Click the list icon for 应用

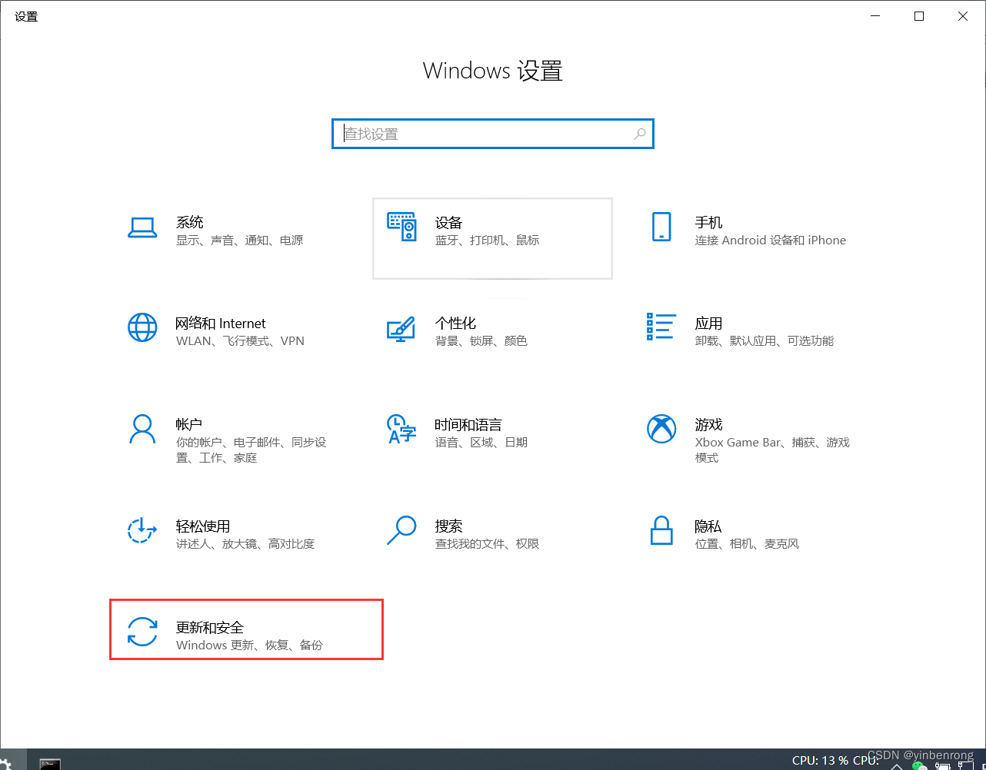661,327
